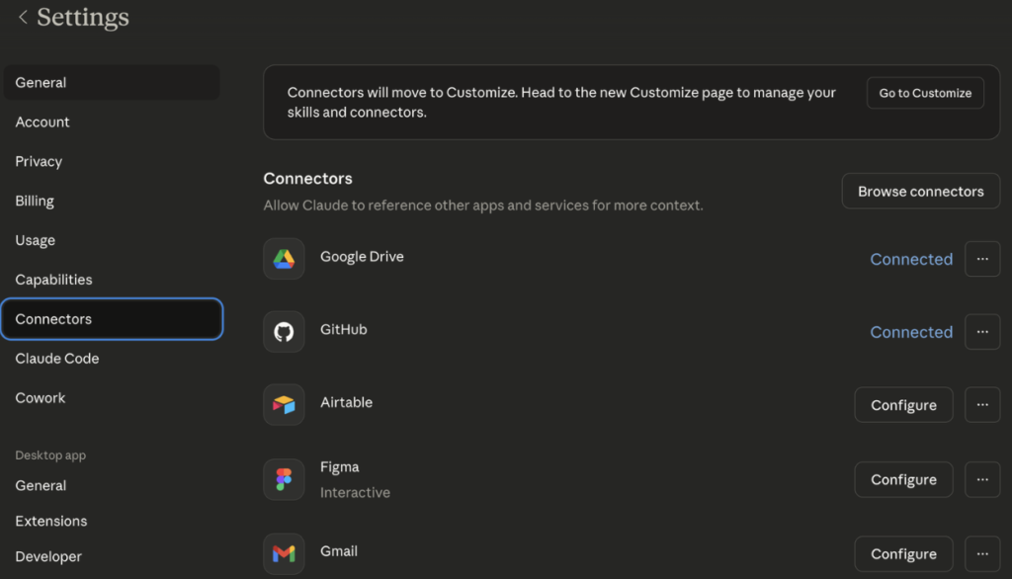Open more options for Airtable
The width and height of the screenshot is (1012, 579).
point(981,405)
